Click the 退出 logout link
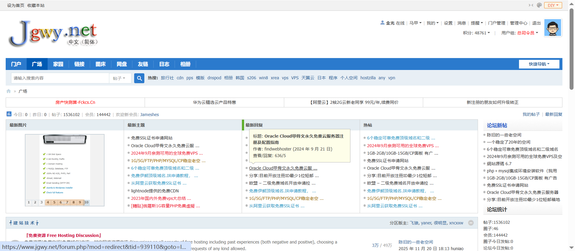Screen dimensions: 575x251 tap(536, 23)
